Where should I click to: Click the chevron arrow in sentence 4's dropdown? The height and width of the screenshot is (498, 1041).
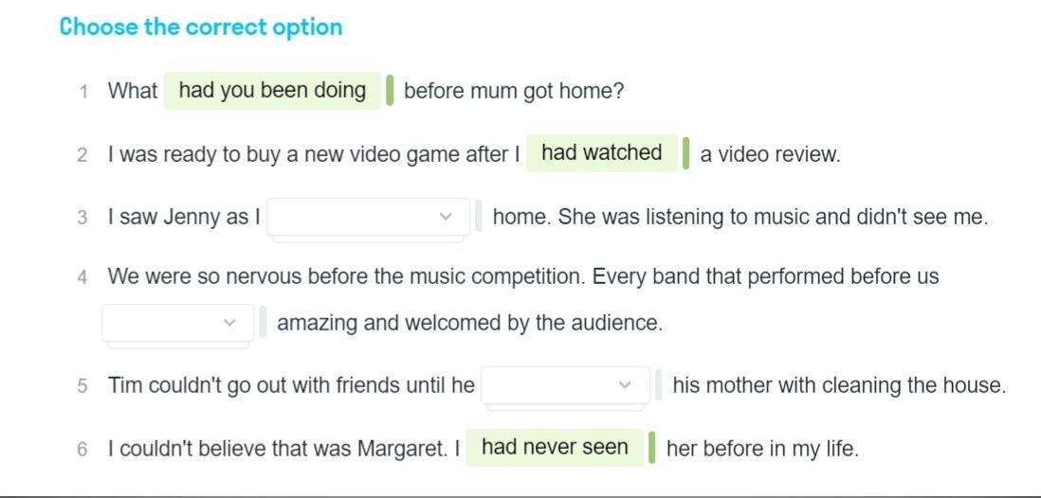click(229, 323)
